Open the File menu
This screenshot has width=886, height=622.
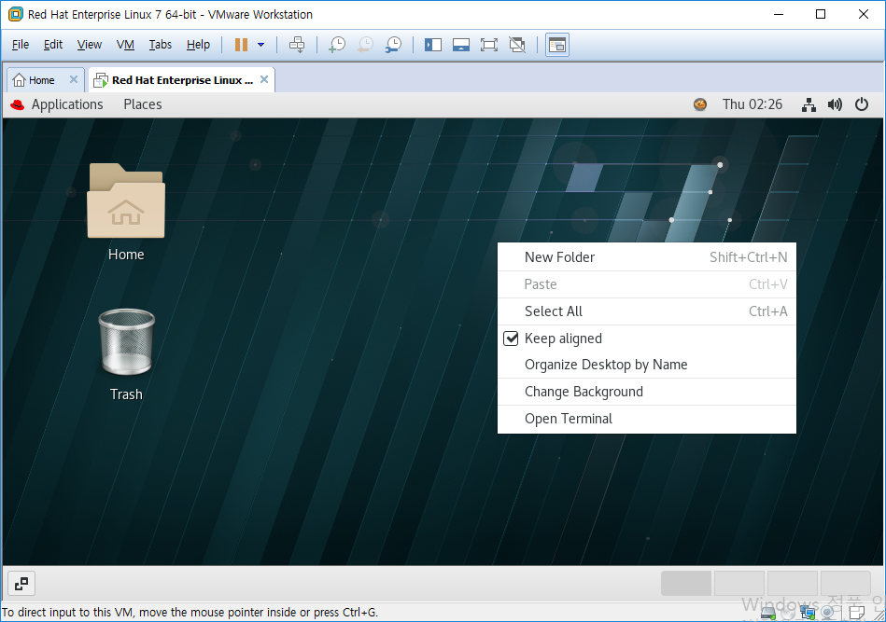pos(21,45)
